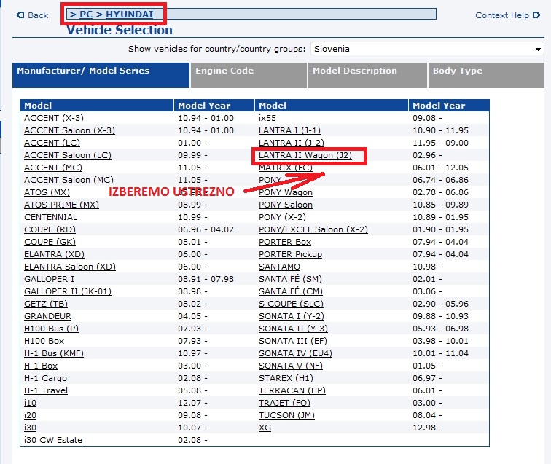Open the GALLOPER I model
The width and height of the screenshot is (551, 464).
[49, 279]
